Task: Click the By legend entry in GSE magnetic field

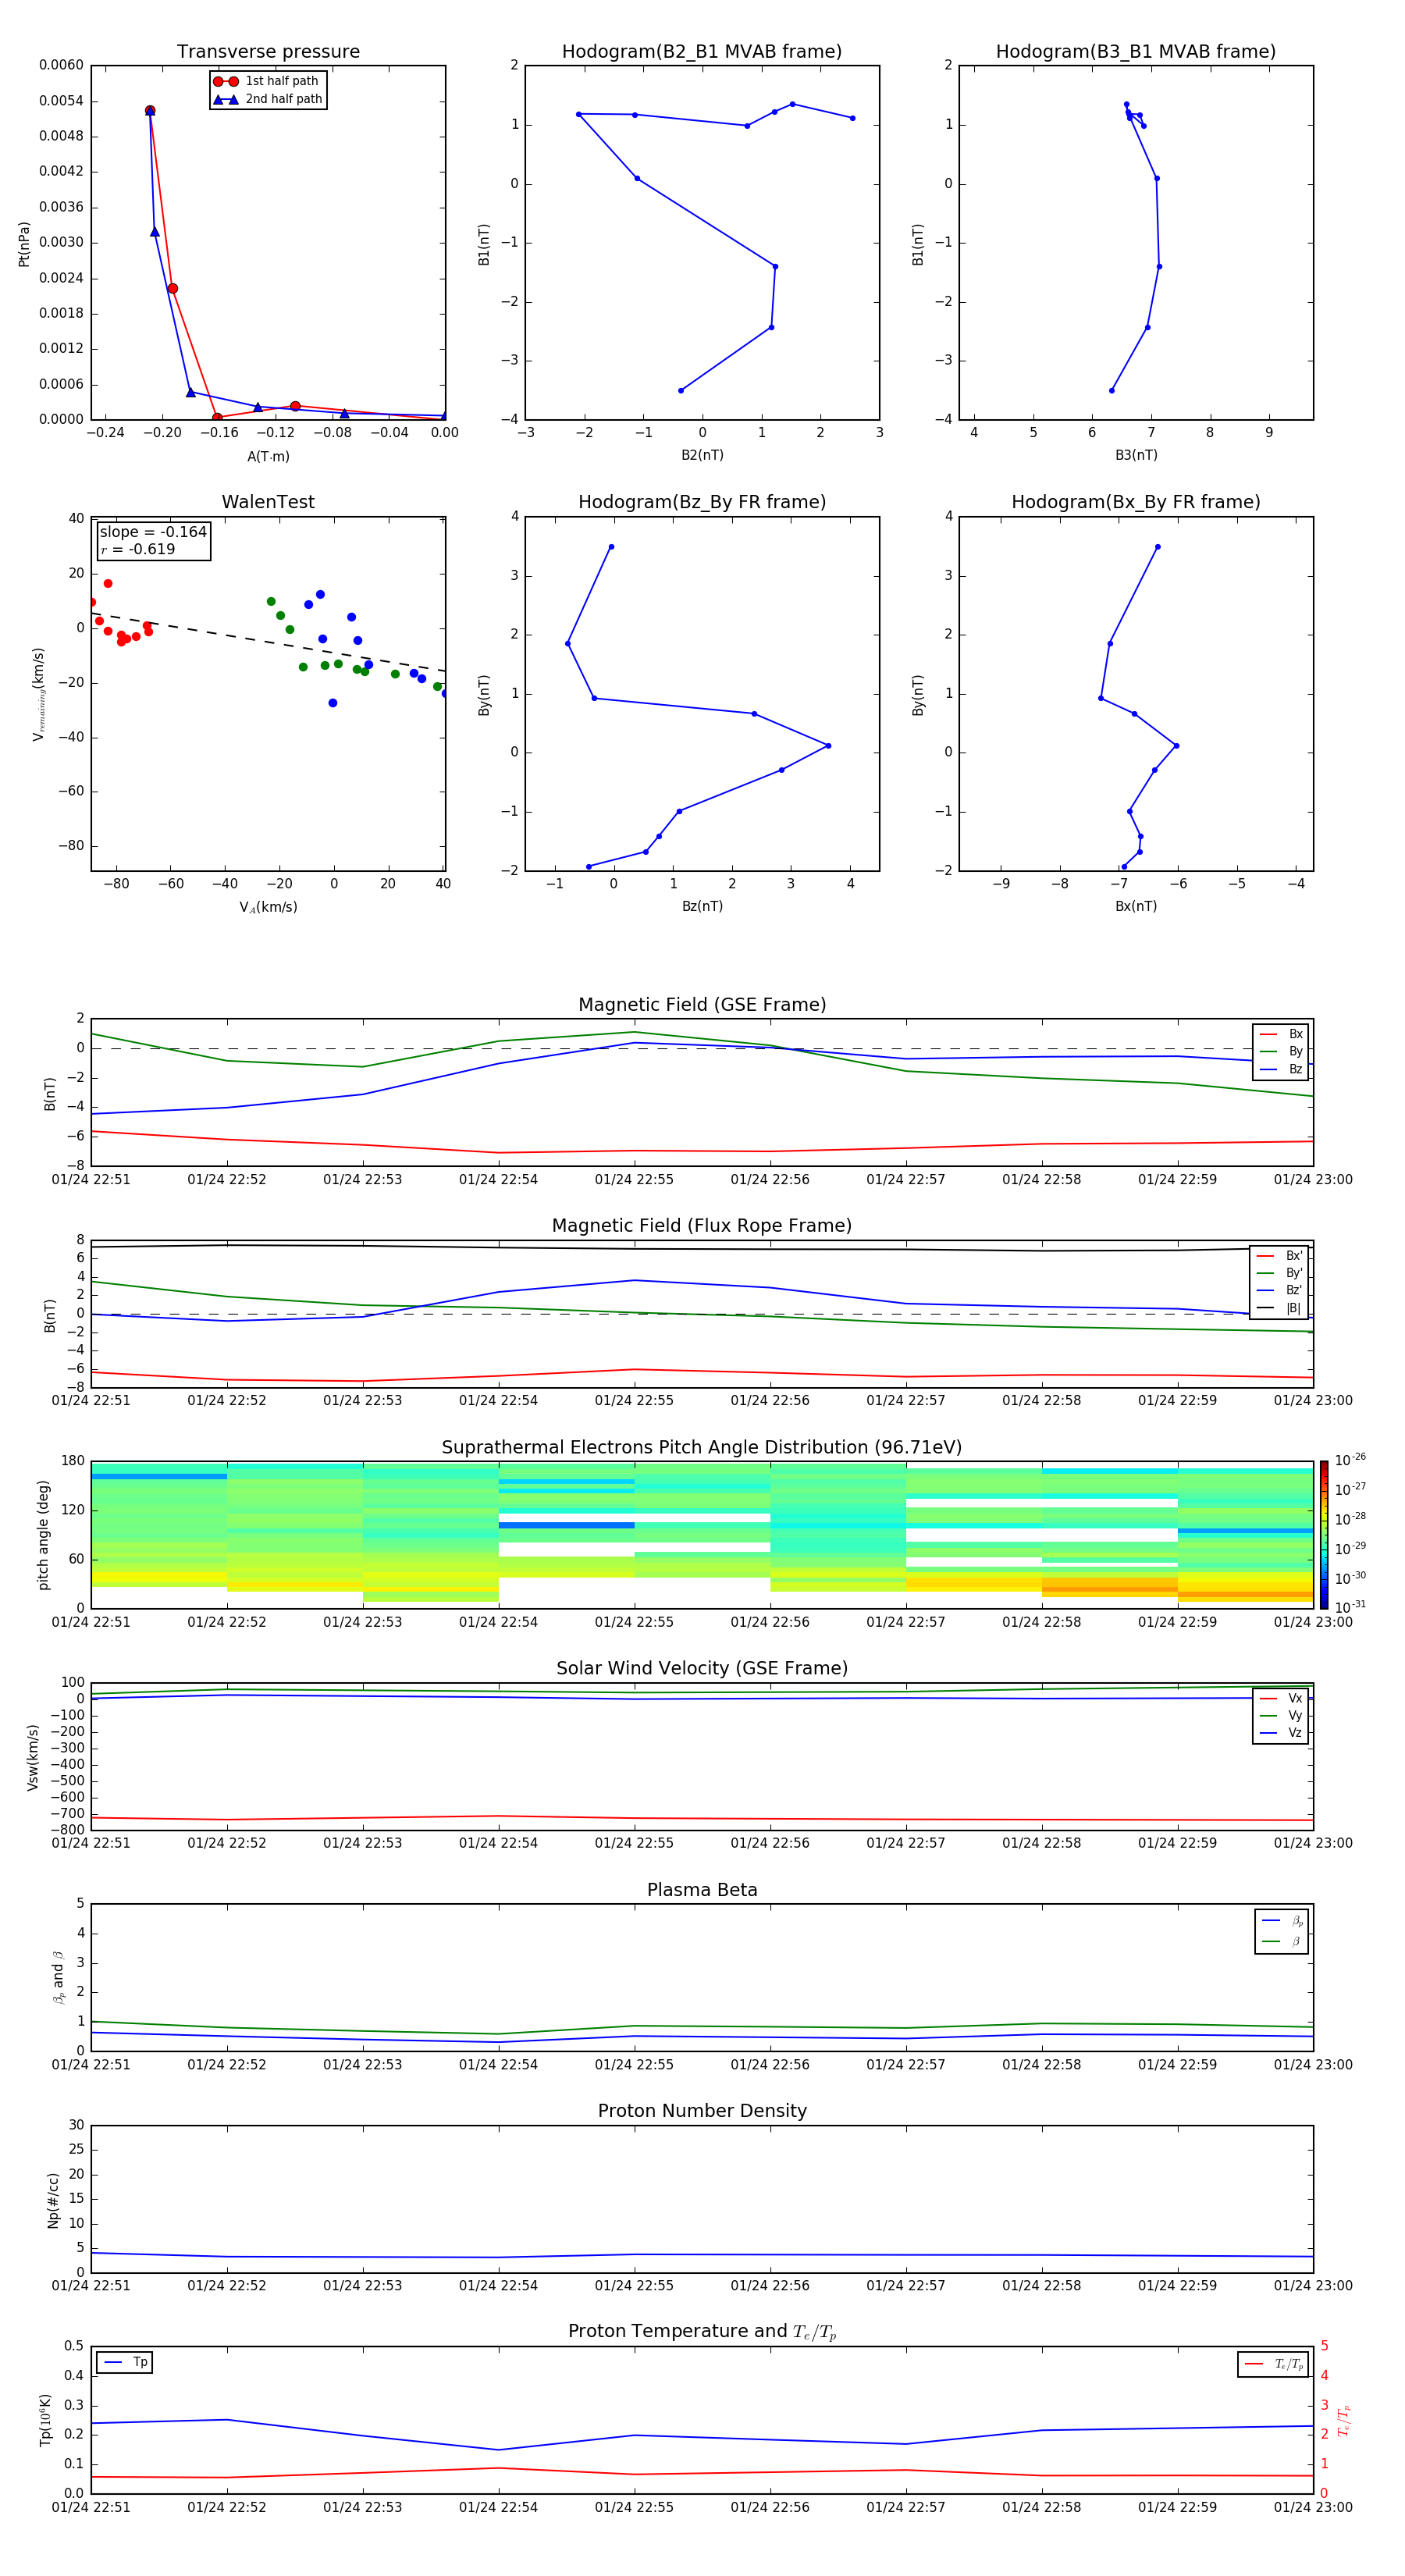Action: (1281, 1052)
